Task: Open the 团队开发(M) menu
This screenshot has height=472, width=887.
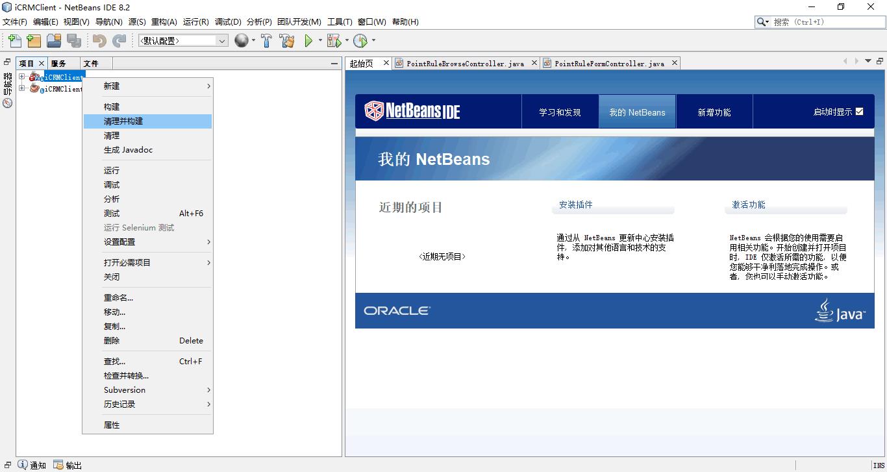Action: 299,22
